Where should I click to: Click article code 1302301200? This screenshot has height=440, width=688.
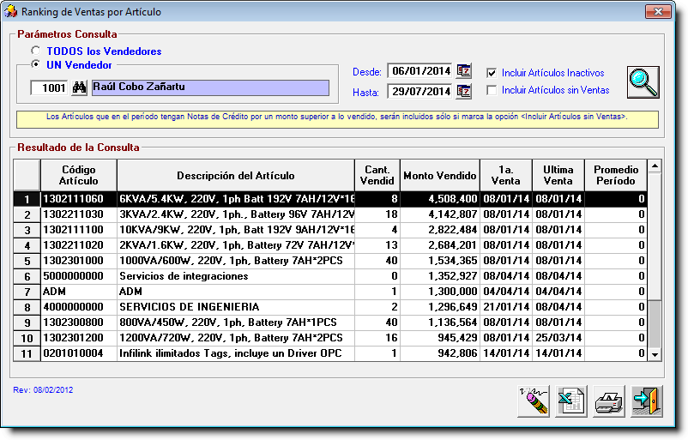click(79, 338)
